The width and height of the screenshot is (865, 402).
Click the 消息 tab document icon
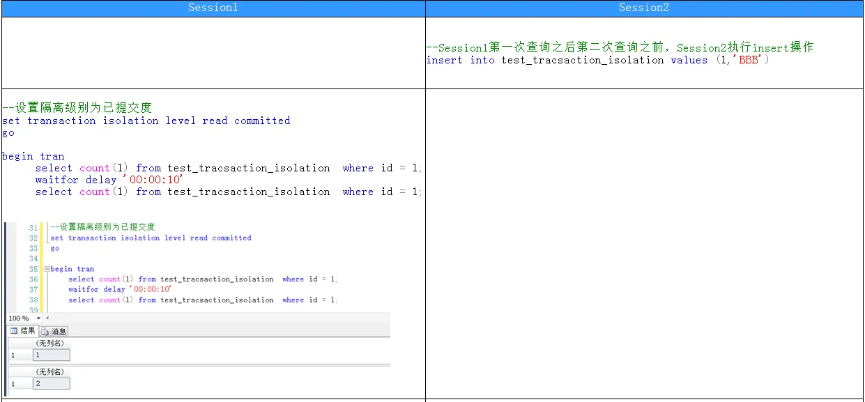(x=45, y=332)
